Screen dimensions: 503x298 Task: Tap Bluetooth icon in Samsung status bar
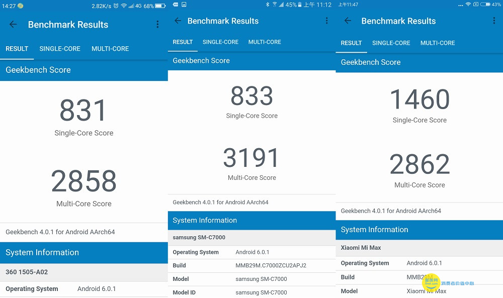click(x=268, y=5)
